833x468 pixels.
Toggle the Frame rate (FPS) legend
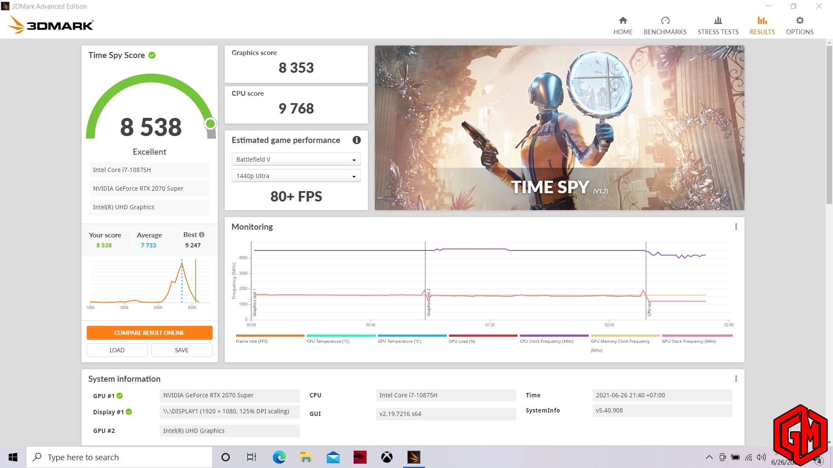pyautogui.click(x=270, y=339)
